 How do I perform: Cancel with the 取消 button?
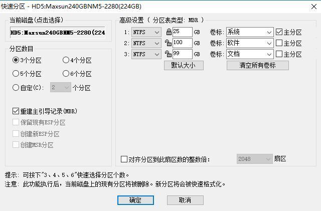185,200
